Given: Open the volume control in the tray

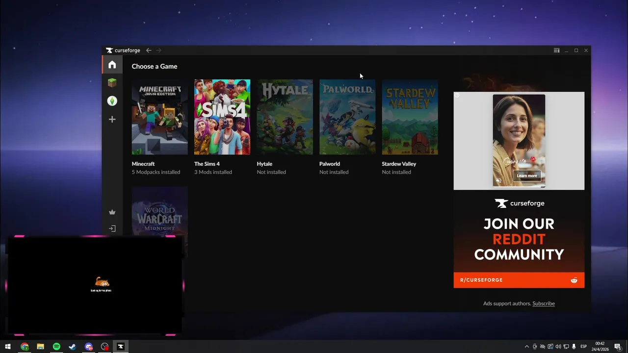Looking at the screenshot, I should (x=558, y=347).
